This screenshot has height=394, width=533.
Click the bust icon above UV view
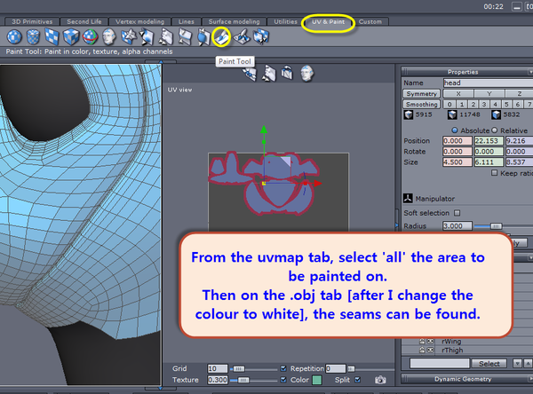(x=306, y=74)
